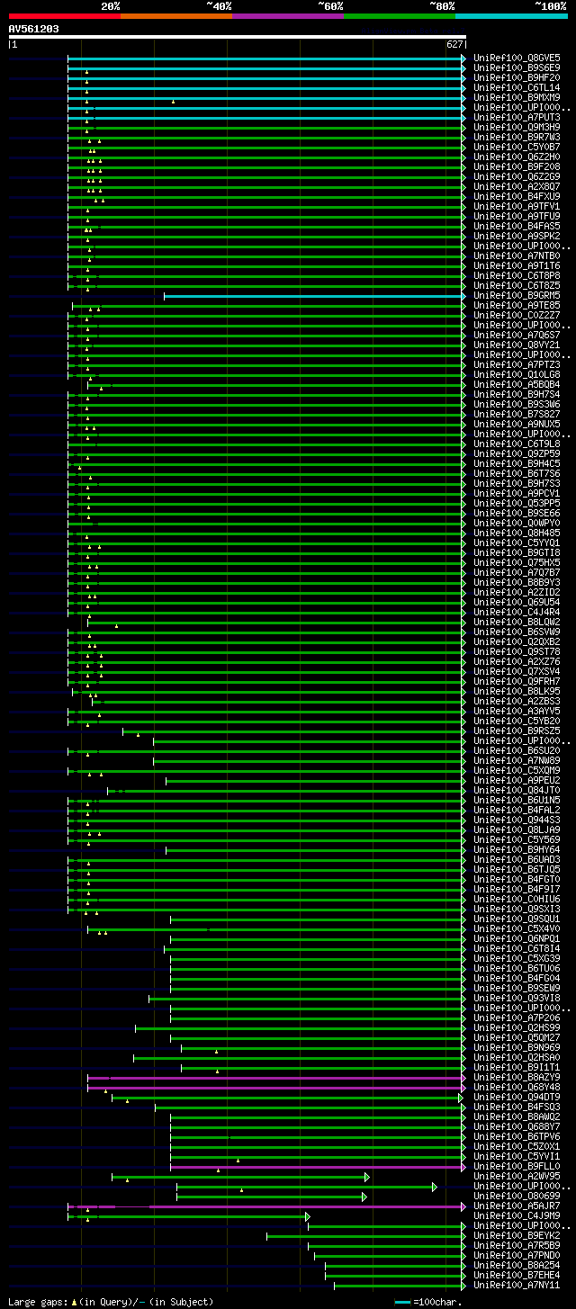Select label UniRef100_B8B9Y3

(x=517, y=582)
